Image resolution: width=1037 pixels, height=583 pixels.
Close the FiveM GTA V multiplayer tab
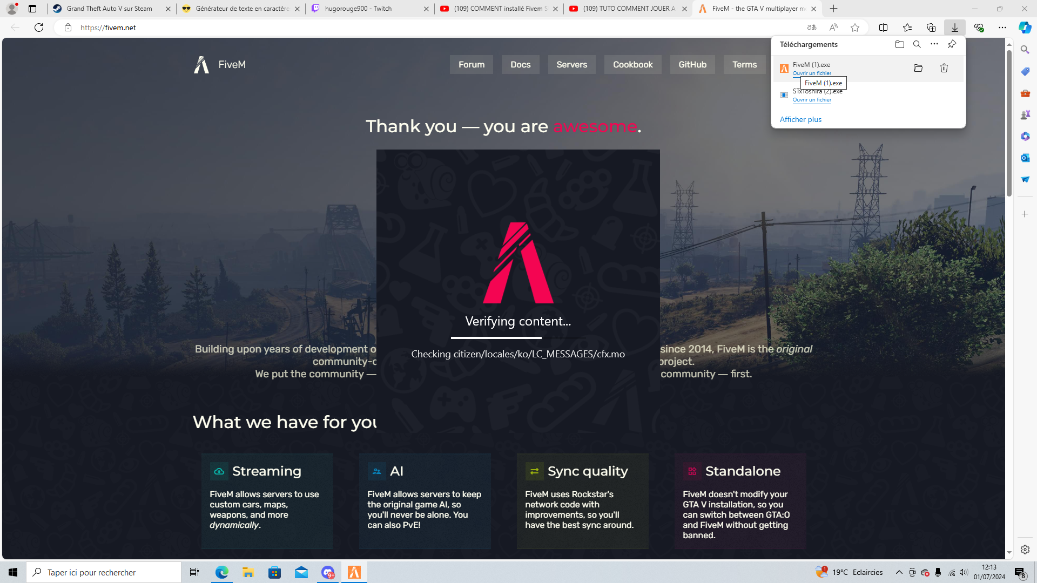coord(813,9)
